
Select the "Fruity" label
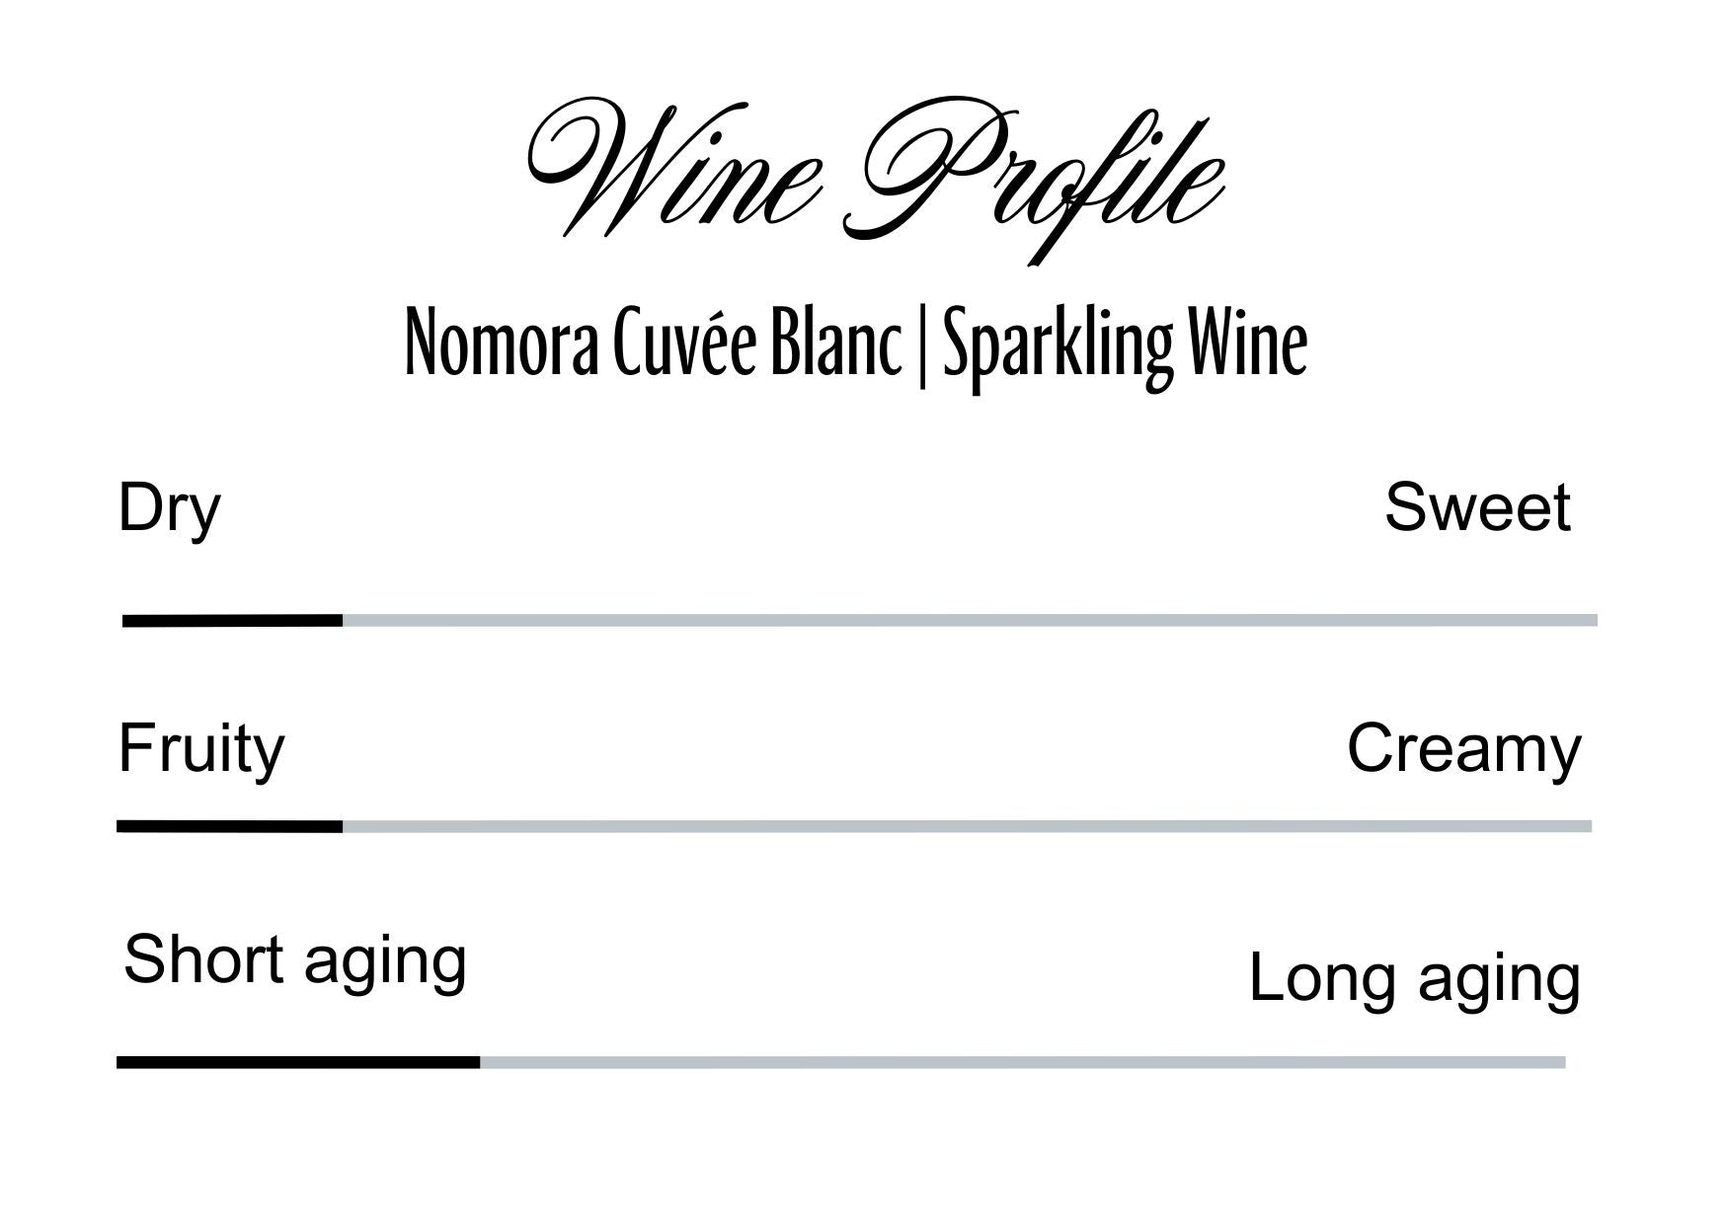[x=201, y=749]
